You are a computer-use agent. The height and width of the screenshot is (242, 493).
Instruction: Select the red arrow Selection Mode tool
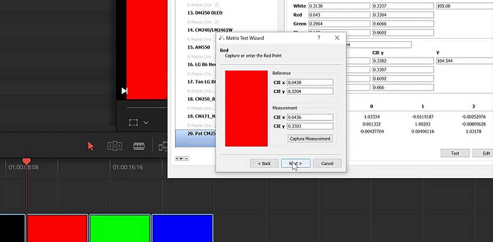click(90, 146)
